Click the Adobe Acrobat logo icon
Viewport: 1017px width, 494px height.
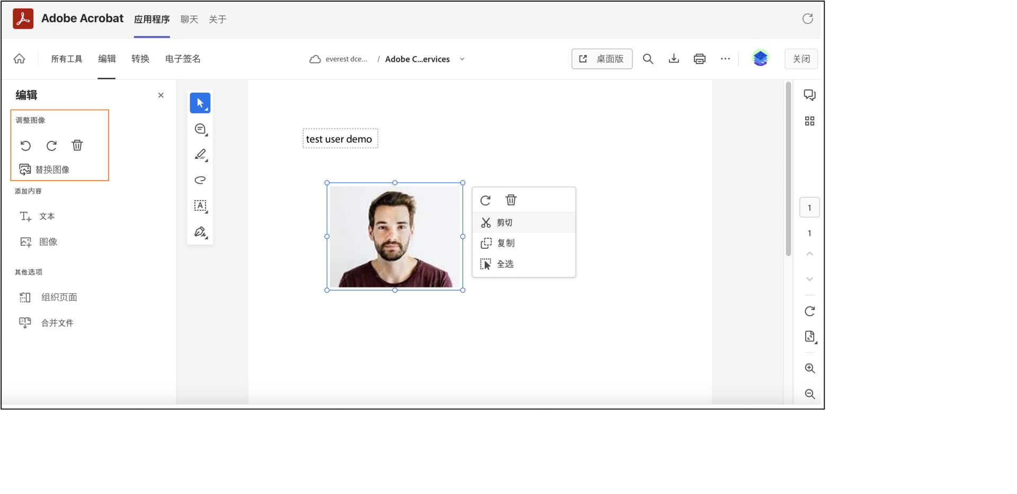[23, 19]
